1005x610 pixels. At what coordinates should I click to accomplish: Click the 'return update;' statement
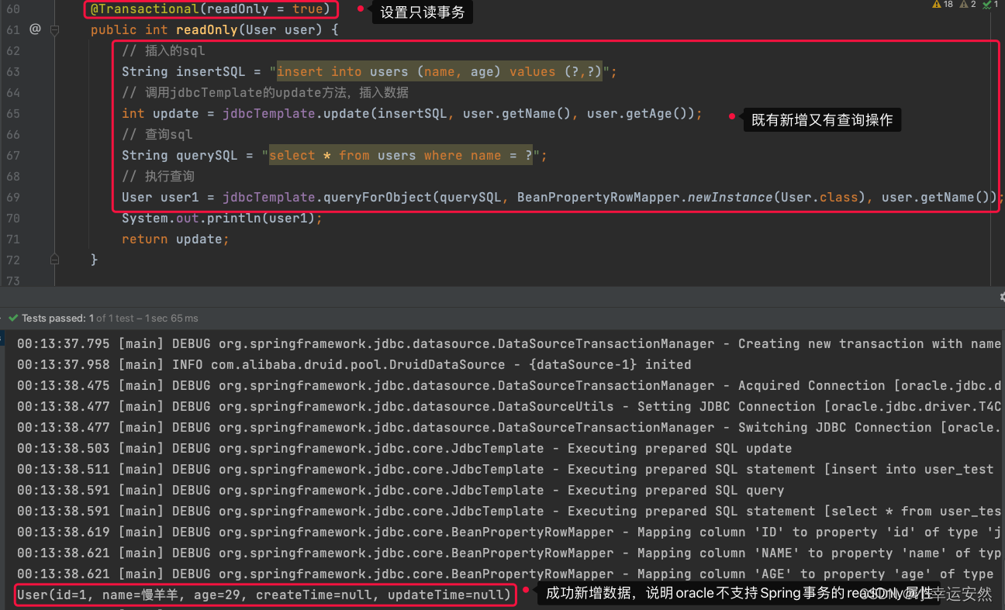point(175,239)
